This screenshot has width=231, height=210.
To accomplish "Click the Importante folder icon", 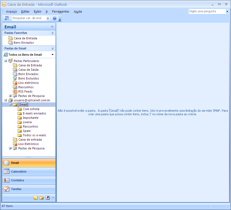I will 20,118.
